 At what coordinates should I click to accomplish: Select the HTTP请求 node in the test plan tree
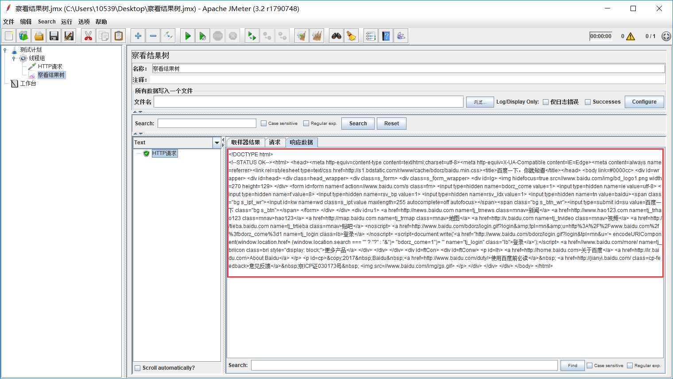50,66
